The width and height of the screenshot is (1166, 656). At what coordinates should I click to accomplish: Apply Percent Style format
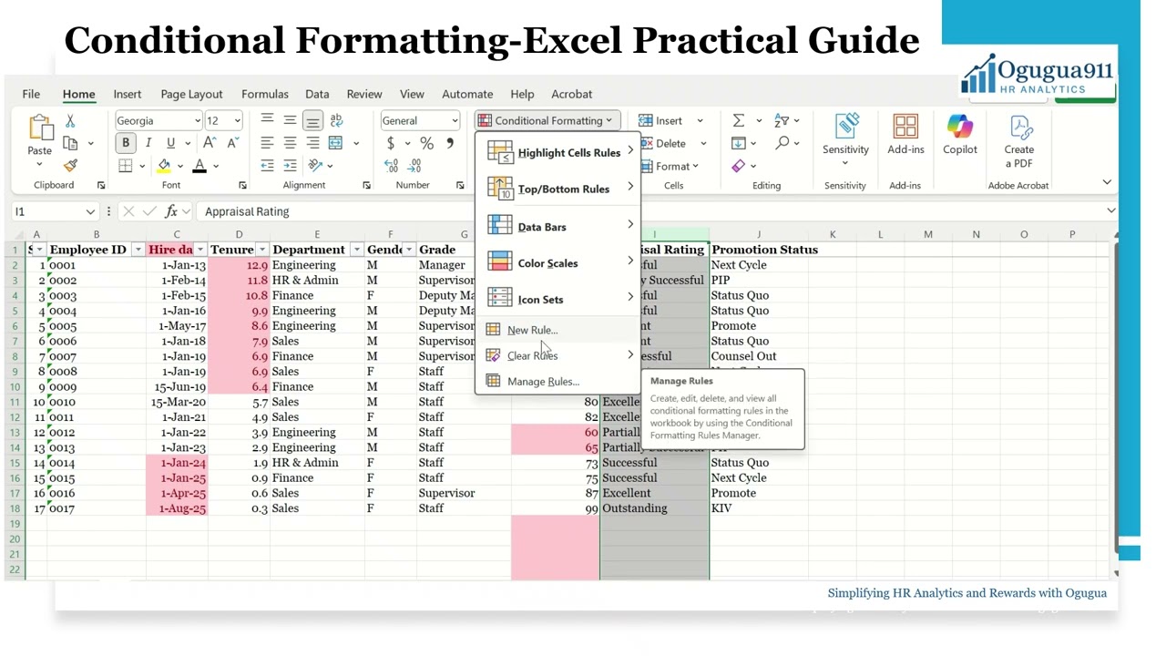tap(426, 143)
